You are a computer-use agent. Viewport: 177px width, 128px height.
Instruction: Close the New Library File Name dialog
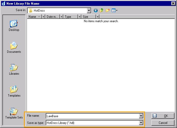173,3
